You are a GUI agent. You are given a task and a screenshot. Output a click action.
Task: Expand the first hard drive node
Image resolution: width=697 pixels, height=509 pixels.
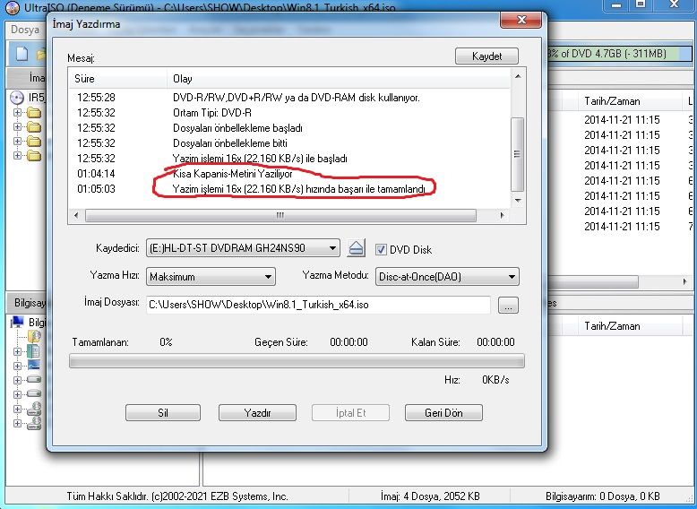tap(17, 380)
